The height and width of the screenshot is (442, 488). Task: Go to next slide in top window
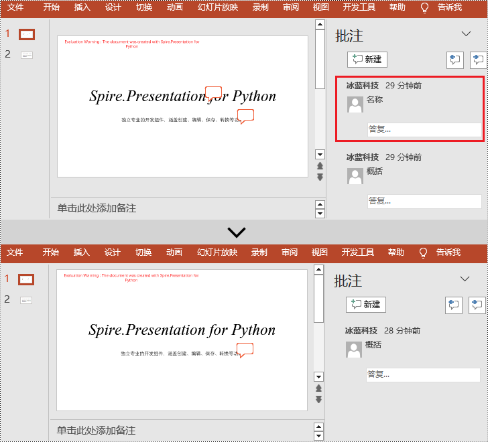[x=320, y=177]
